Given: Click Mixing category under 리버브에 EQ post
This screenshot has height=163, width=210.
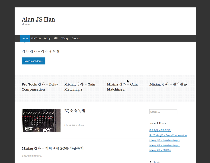Looking at the screenshot, I should [x=38, y=156].
